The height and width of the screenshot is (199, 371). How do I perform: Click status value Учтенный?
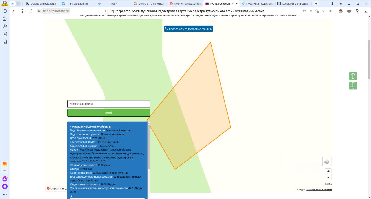(x=86, y=169)
